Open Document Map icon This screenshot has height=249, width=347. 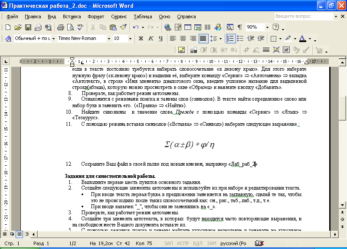[230, 27]
